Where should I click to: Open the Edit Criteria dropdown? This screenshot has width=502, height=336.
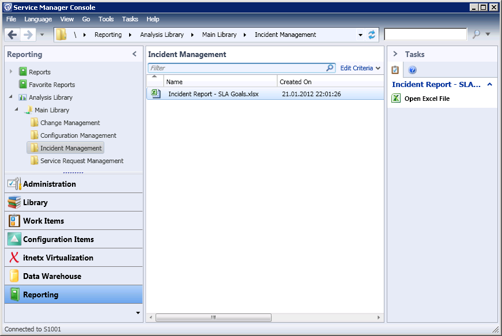tap(360, 68)
